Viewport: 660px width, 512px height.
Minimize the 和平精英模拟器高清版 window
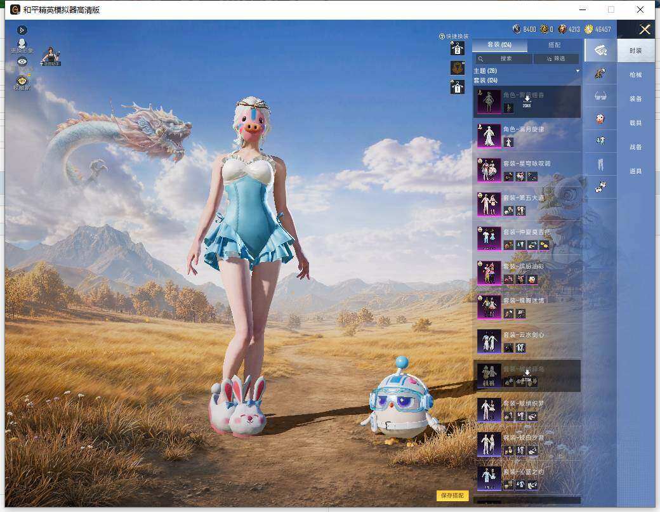click(583, 10)
